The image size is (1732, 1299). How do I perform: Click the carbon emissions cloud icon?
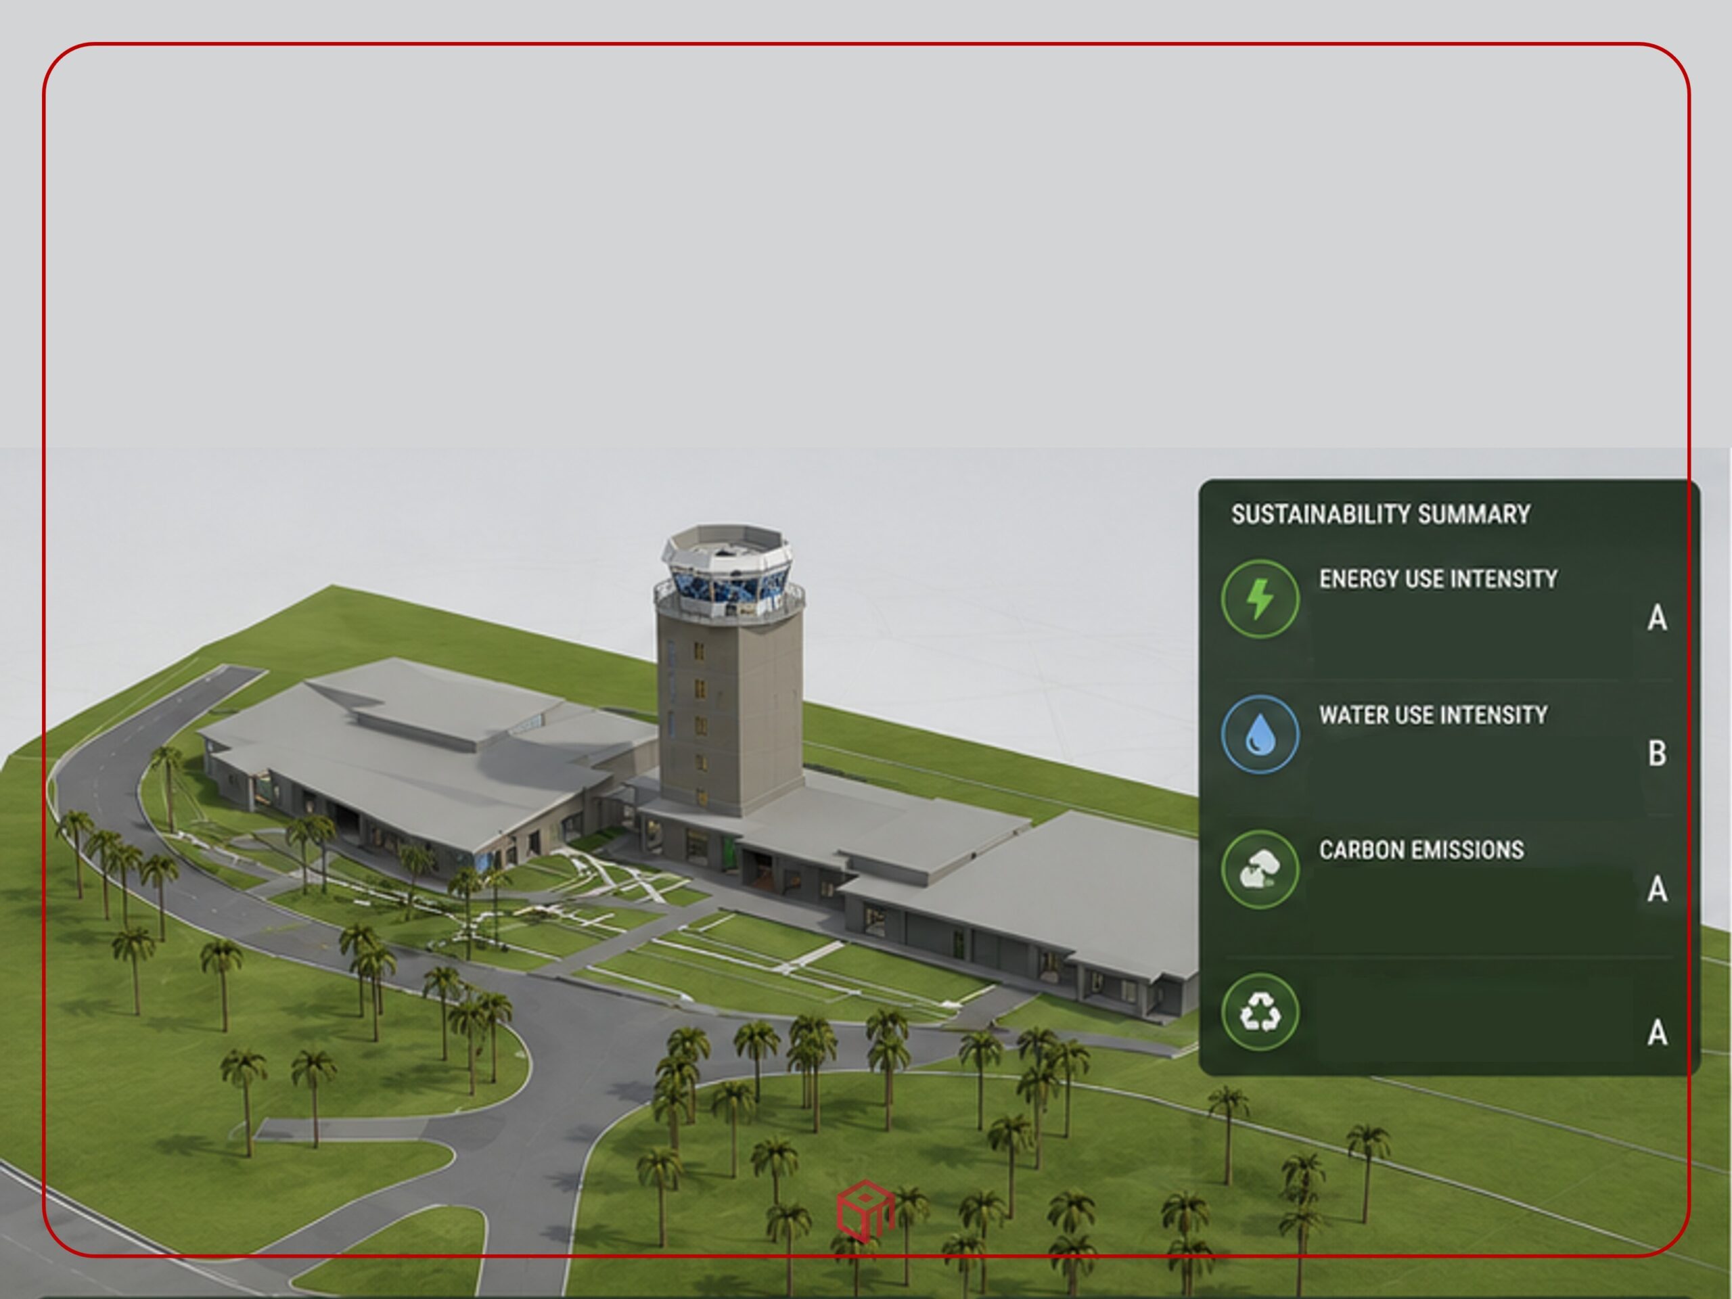(x=1260, y=869)
